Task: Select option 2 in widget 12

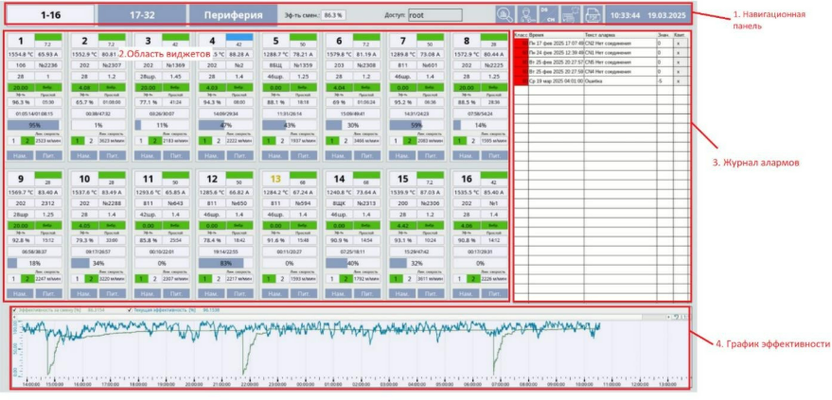Action: point(217,279)
